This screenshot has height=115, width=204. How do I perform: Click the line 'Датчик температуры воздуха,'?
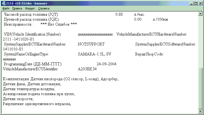click(29, 89)
